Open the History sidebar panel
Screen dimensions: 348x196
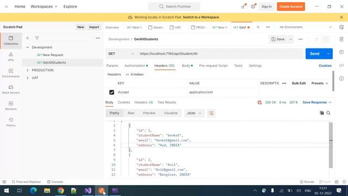coord(11,122)
